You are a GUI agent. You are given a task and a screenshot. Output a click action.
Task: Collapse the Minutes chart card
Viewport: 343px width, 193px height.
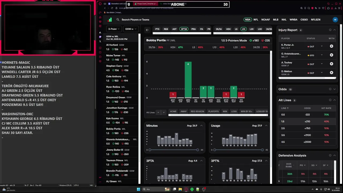tap(201, 126)
